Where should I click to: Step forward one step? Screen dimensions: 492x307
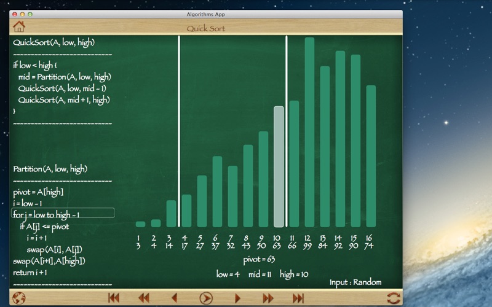[237, 298]
